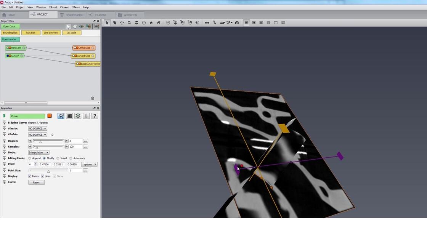The height and width of the screenshot is (240, 427).
Task: Click the ROI Box button
Action: tap(31, 33)
